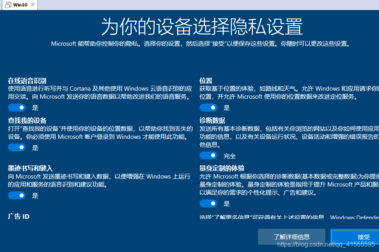Click the 量身定制的体验 heading

[222, 168]
